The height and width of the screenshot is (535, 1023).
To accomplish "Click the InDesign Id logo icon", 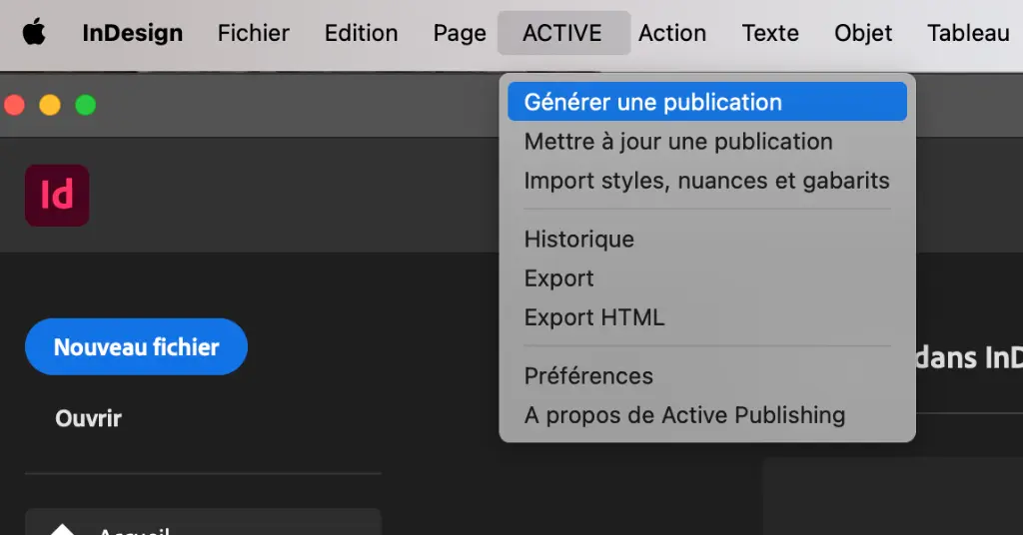I will coord(57,196).
